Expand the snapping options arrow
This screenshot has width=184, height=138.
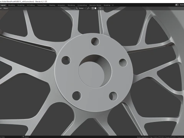97,8
